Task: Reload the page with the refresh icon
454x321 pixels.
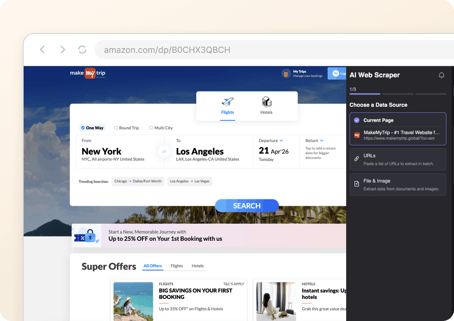Action: pyautogui.click(x=82, y=50)
